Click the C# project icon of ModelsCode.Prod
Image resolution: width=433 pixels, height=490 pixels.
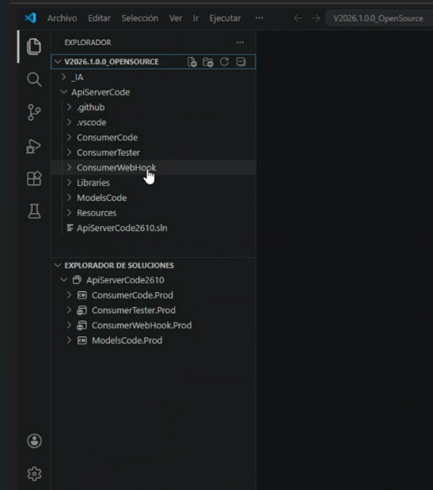82,340
